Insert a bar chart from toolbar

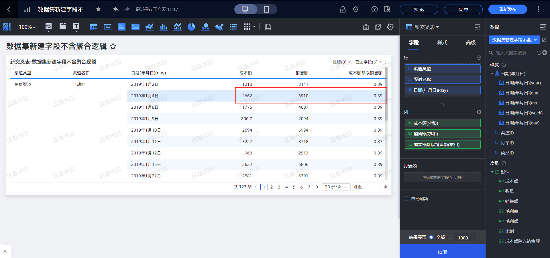click(163, 27)
